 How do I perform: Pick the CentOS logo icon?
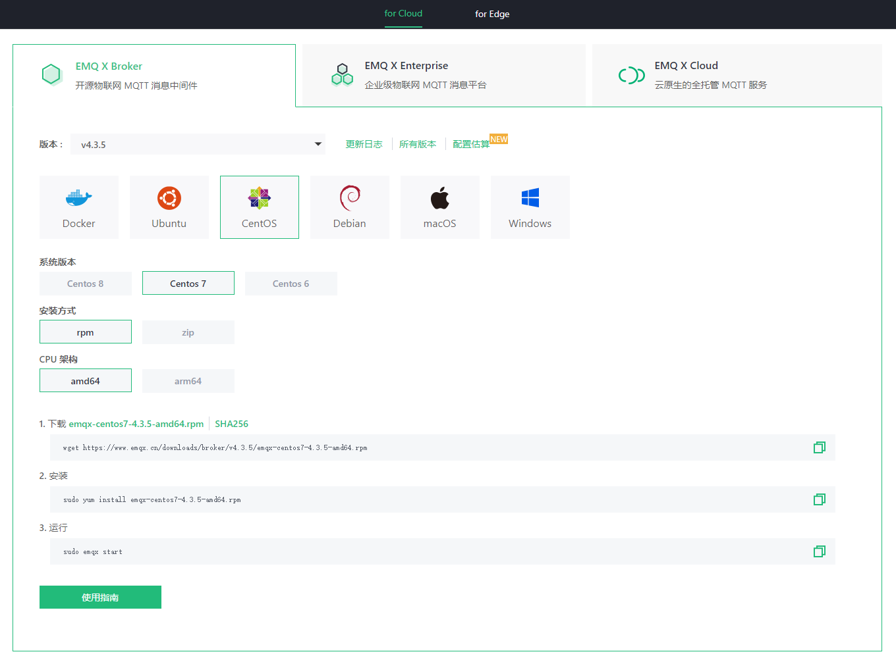point(260,198)
